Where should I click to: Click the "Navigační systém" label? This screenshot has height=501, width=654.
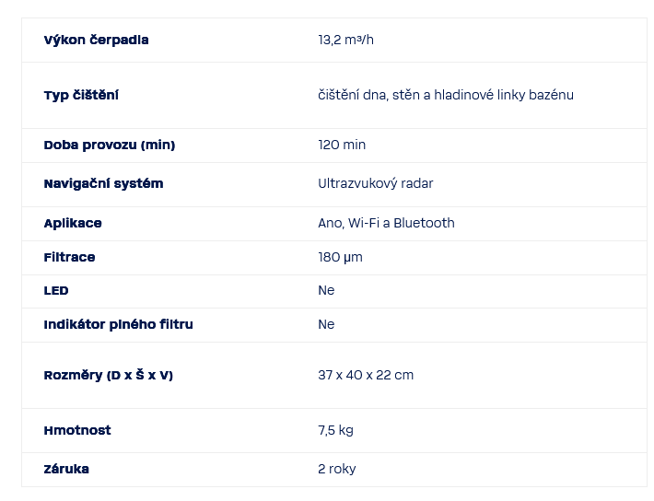pyautogui.click(x=103, y=183)
